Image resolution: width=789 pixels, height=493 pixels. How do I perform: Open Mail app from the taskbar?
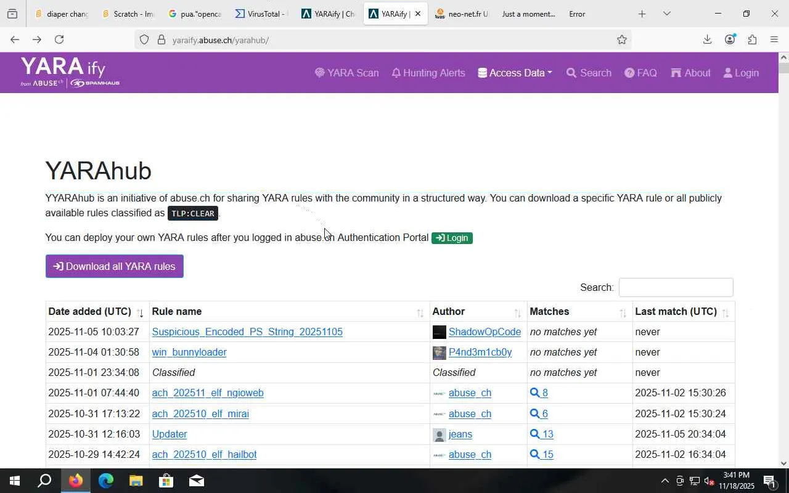197,481
